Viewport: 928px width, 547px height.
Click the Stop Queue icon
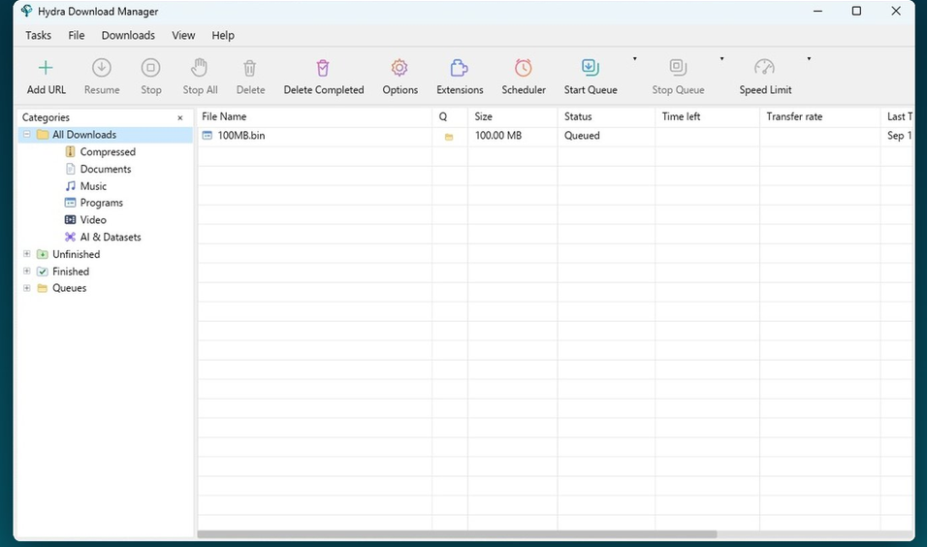point(678,68)
